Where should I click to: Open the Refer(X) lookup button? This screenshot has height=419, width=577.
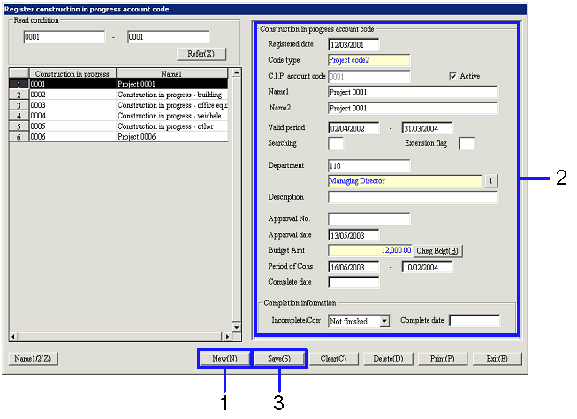click(x=201, y=54)
